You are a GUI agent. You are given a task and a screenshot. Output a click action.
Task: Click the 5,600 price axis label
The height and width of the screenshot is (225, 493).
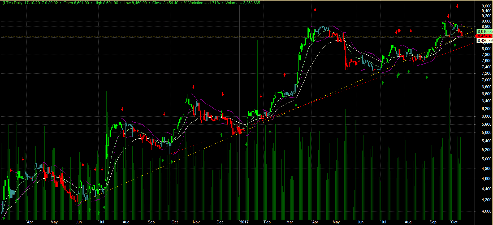pos(486,133)
